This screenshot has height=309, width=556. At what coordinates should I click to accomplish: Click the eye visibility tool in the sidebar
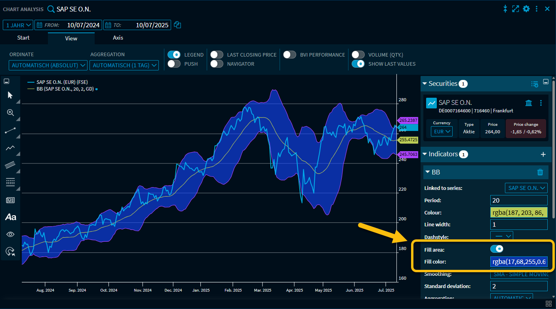pos(11,234)
